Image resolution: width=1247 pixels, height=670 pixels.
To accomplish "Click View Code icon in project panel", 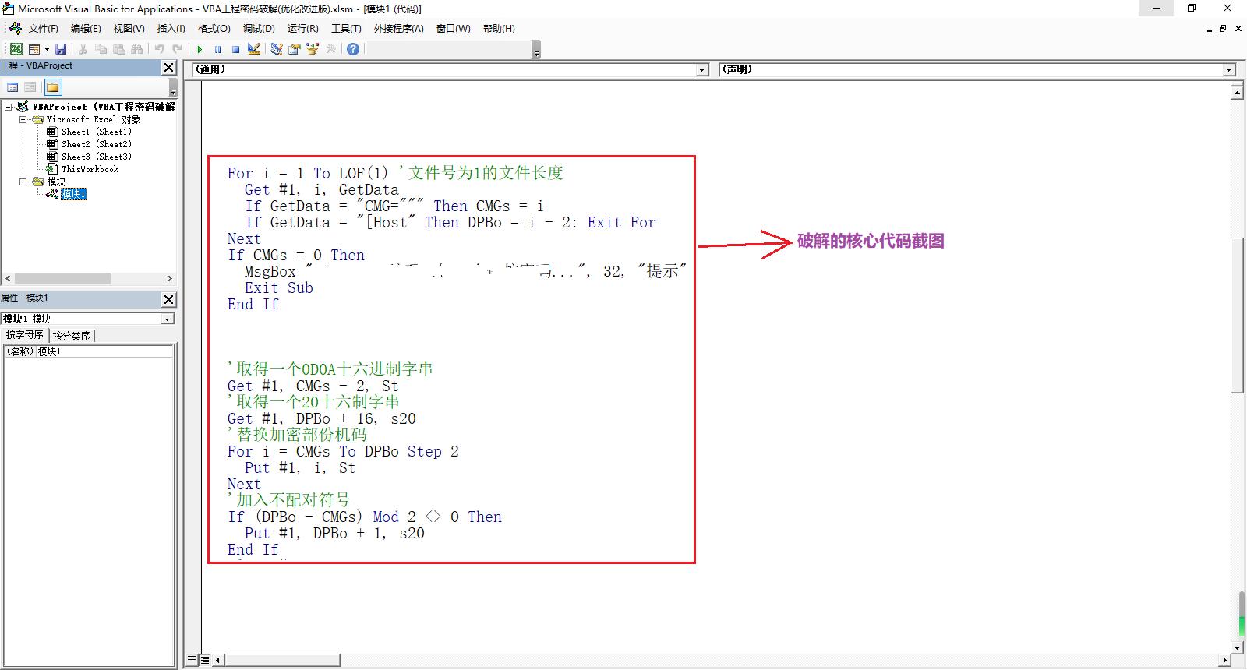I will 12,87.
